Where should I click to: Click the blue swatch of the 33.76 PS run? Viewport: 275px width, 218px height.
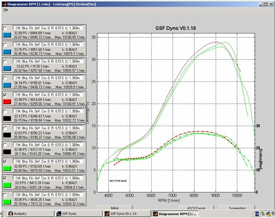pos(7,52)
